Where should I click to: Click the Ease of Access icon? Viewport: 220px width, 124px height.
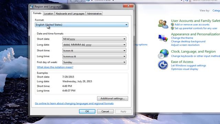click(x=163, y=65)
